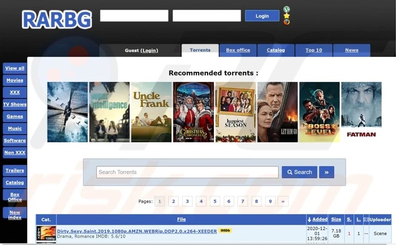398x245 pixels.
Task: Click the current page 1 pagination box
Action: pos(160,201)
